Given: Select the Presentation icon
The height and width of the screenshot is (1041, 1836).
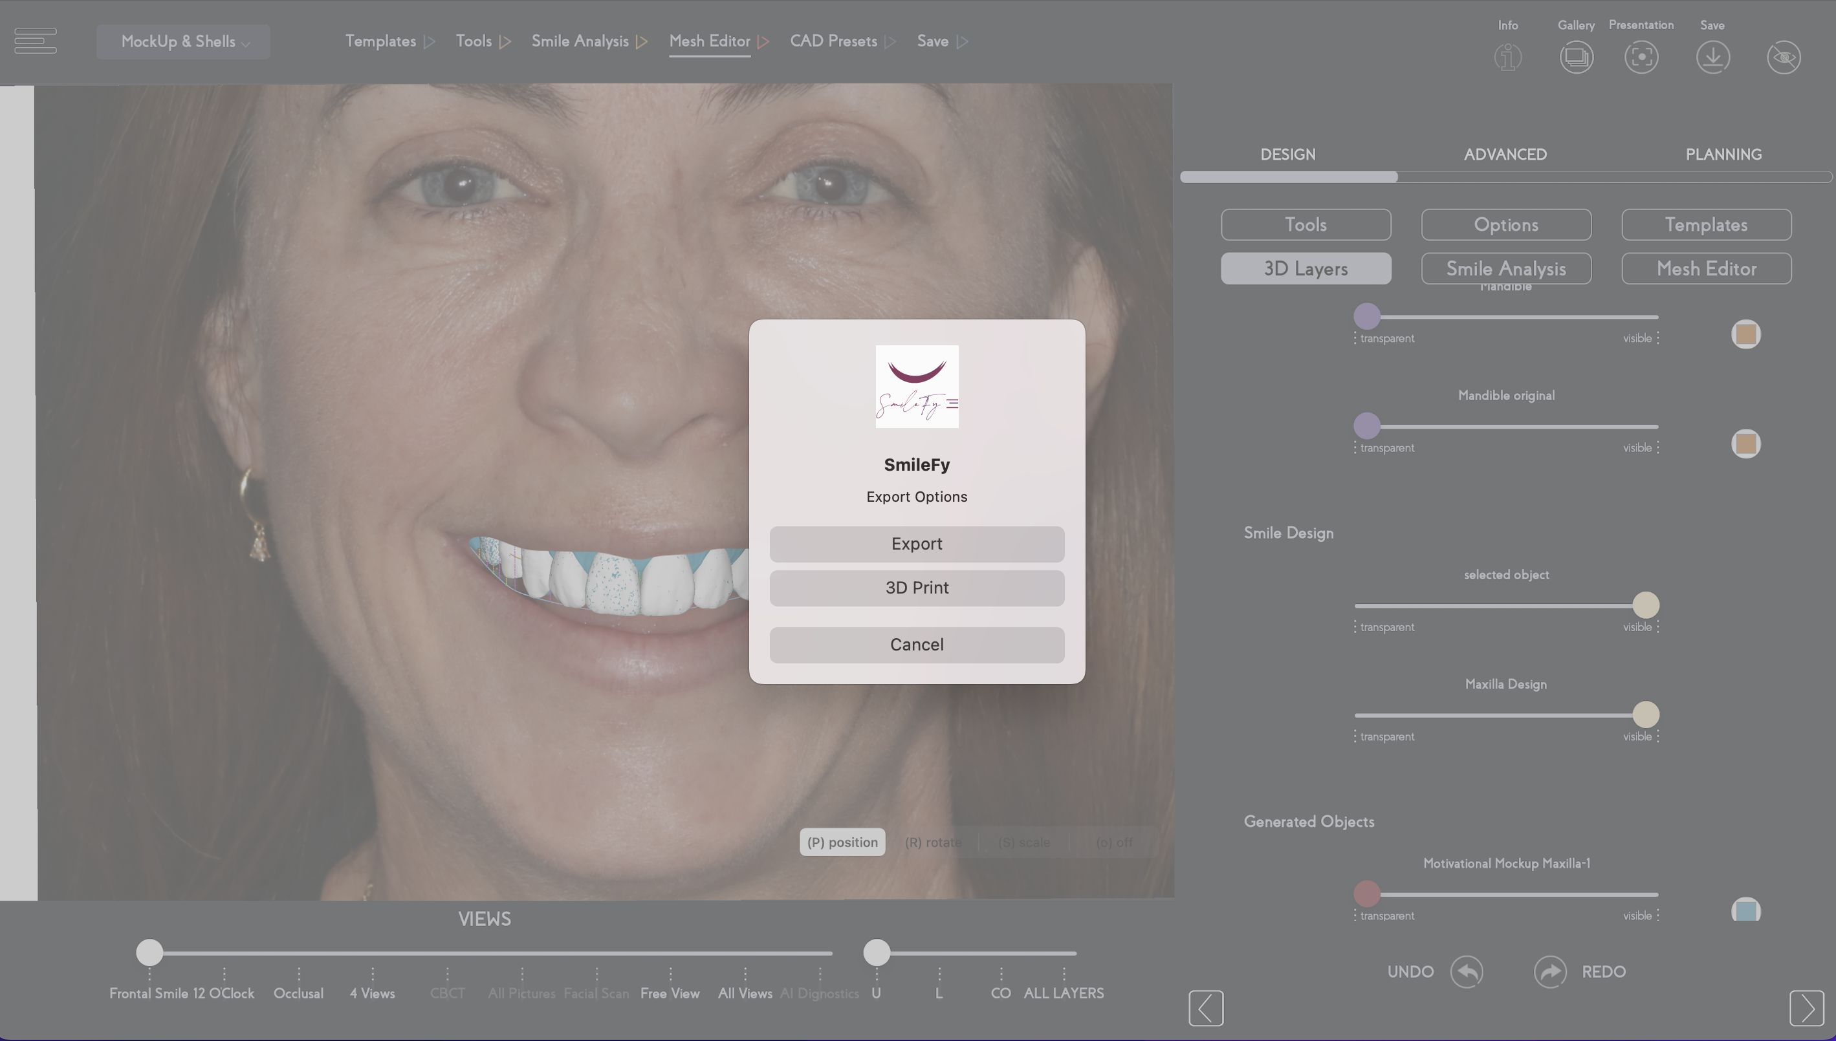Looking at the screenshot, I should pyautogui.click(x=1641, y=57).
